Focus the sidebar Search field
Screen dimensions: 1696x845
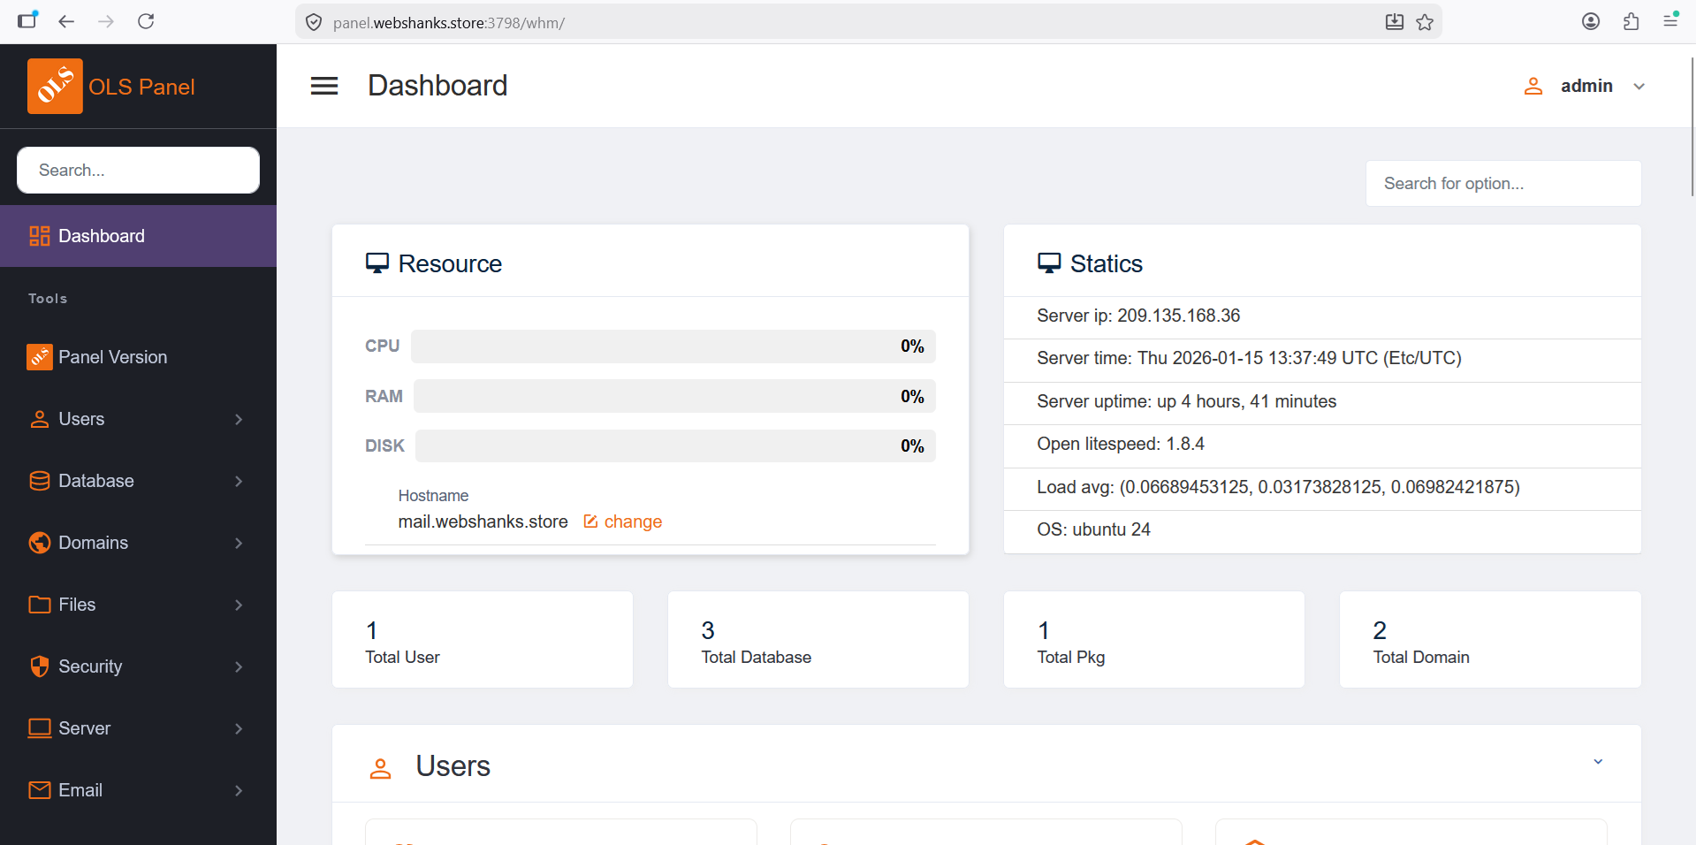pos(138,170)
